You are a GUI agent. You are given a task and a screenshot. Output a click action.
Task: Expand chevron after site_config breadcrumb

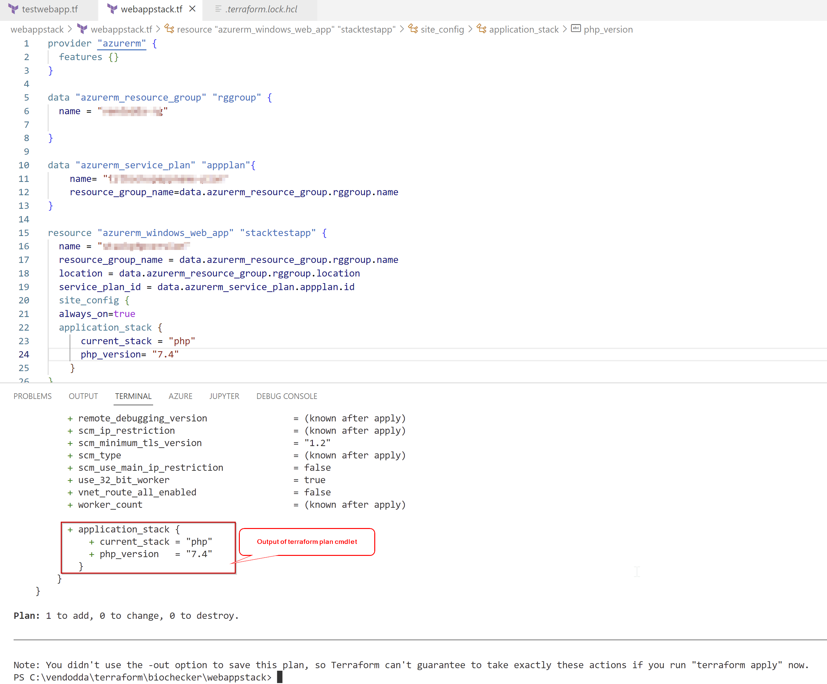pyautogui.click(x=470, y=29)
